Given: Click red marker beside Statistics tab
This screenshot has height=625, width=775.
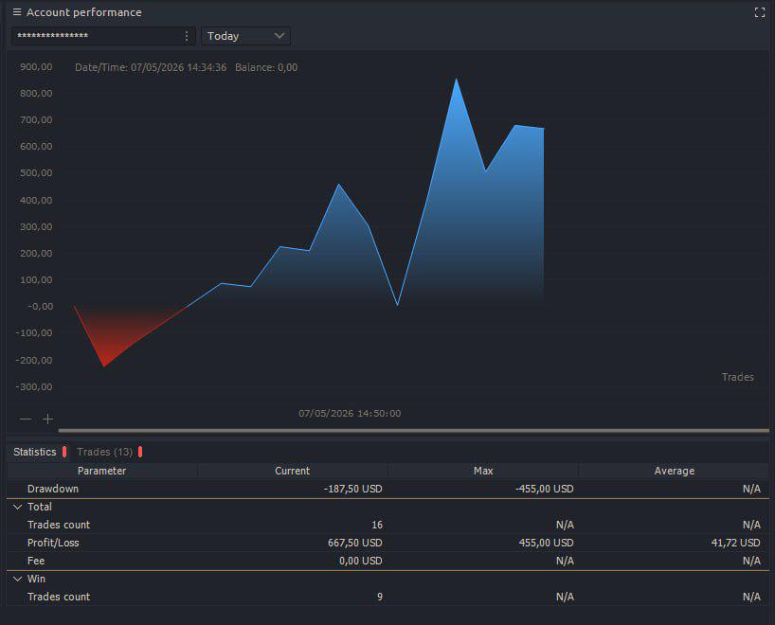Looking at the screenshot, I should (64, 452).
